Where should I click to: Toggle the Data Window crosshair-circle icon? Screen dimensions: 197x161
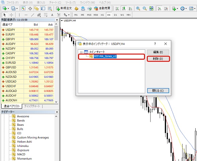coord(30,9)
